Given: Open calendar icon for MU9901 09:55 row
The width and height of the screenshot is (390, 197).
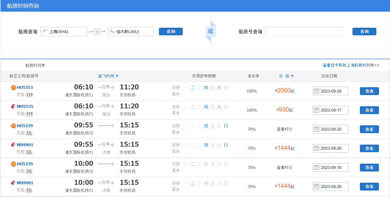Looking at the screenshot, I should click(317, 148).
